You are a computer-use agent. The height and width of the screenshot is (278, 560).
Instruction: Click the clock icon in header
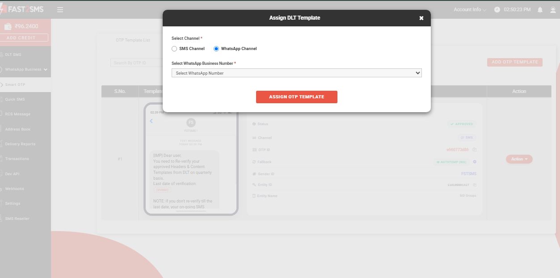click(497, 9)
